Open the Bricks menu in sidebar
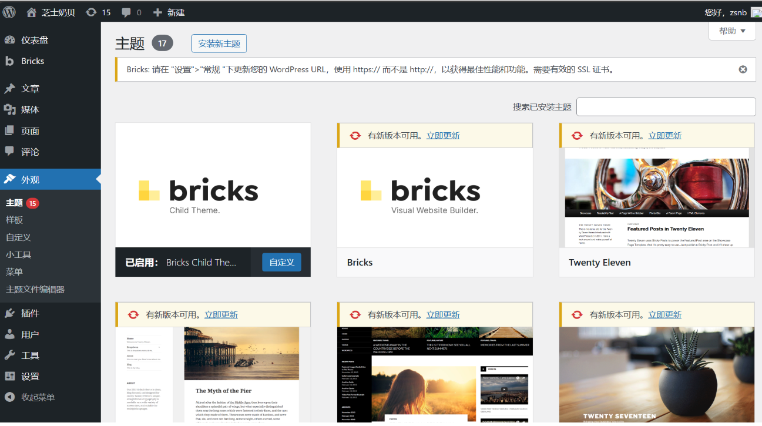Image resolution: width=762 pixels, height=426 pixels. click(x=32, y=61)
